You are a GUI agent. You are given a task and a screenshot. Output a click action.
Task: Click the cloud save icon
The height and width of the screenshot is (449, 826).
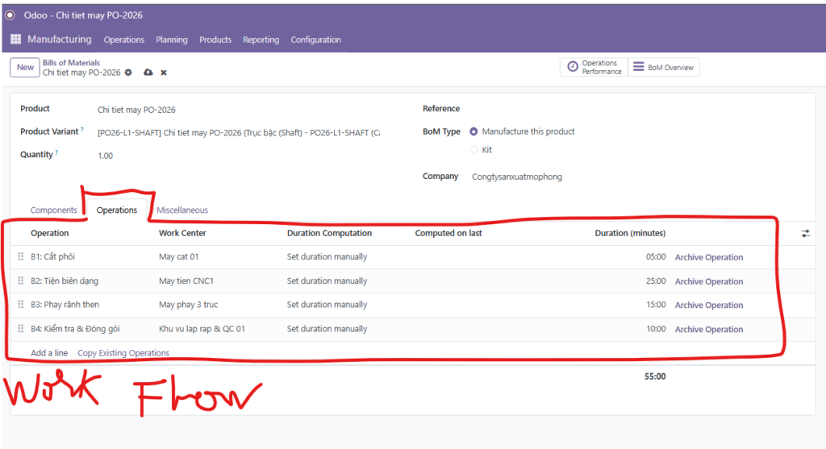(x=148, y=73)
